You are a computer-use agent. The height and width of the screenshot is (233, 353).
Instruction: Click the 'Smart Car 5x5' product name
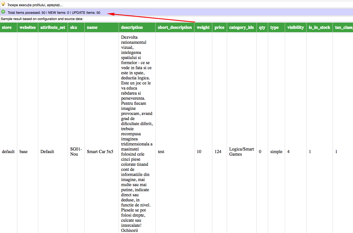click(100, 152)
